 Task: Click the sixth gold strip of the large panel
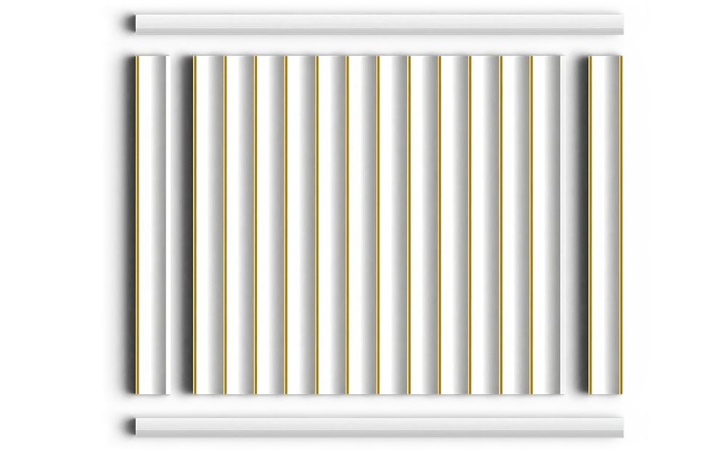click(x=347, y=225)
